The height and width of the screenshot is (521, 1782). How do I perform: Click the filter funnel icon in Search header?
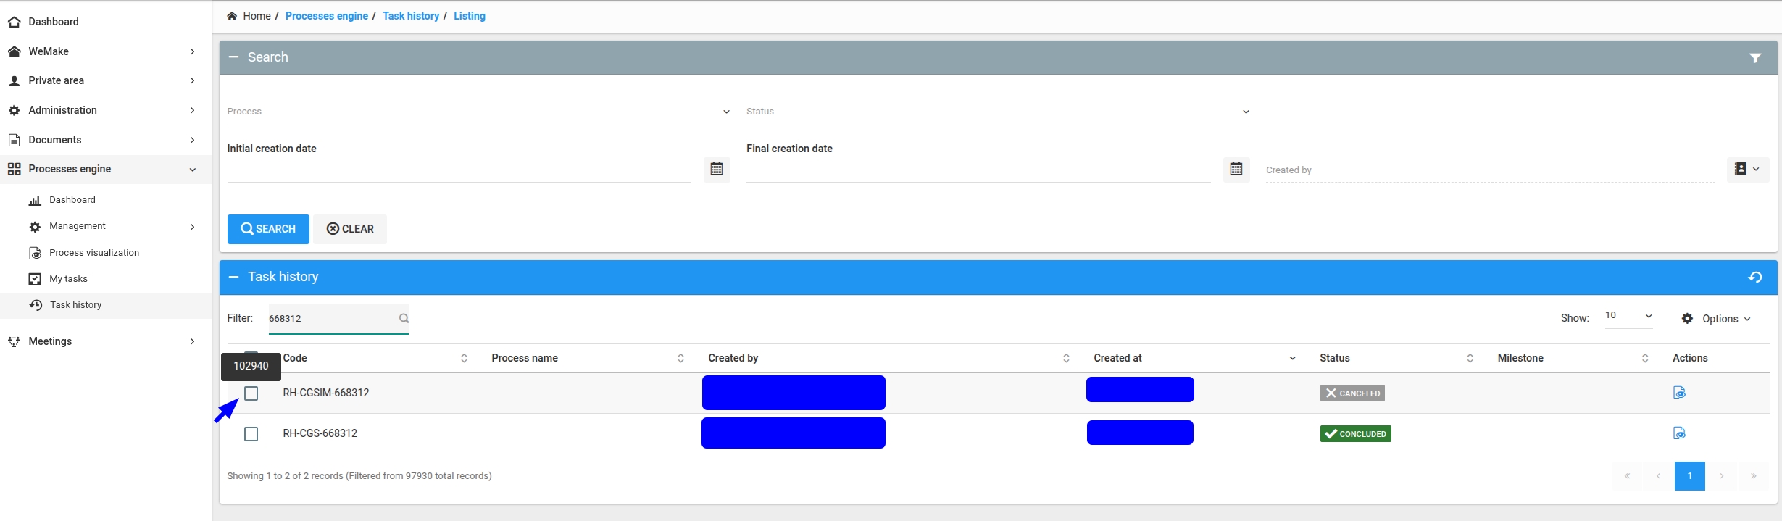[x=1754, y=58]
